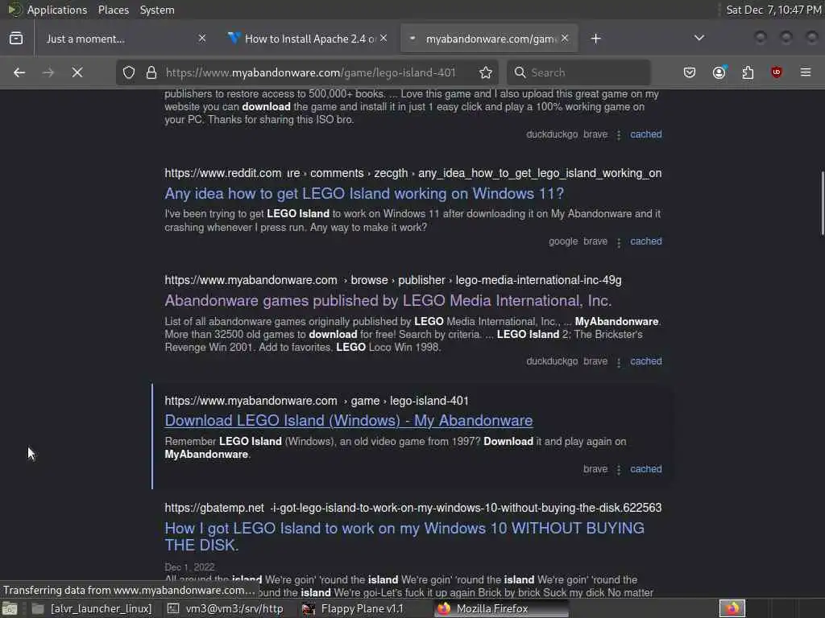Stop loading the current page
This screenshot has width=825, height=618.
tap(77, 72)
